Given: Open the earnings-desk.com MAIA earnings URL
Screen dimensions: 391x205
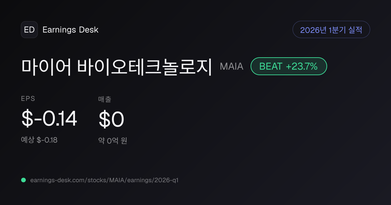Looking at the screenshot, I should (104, 180).
